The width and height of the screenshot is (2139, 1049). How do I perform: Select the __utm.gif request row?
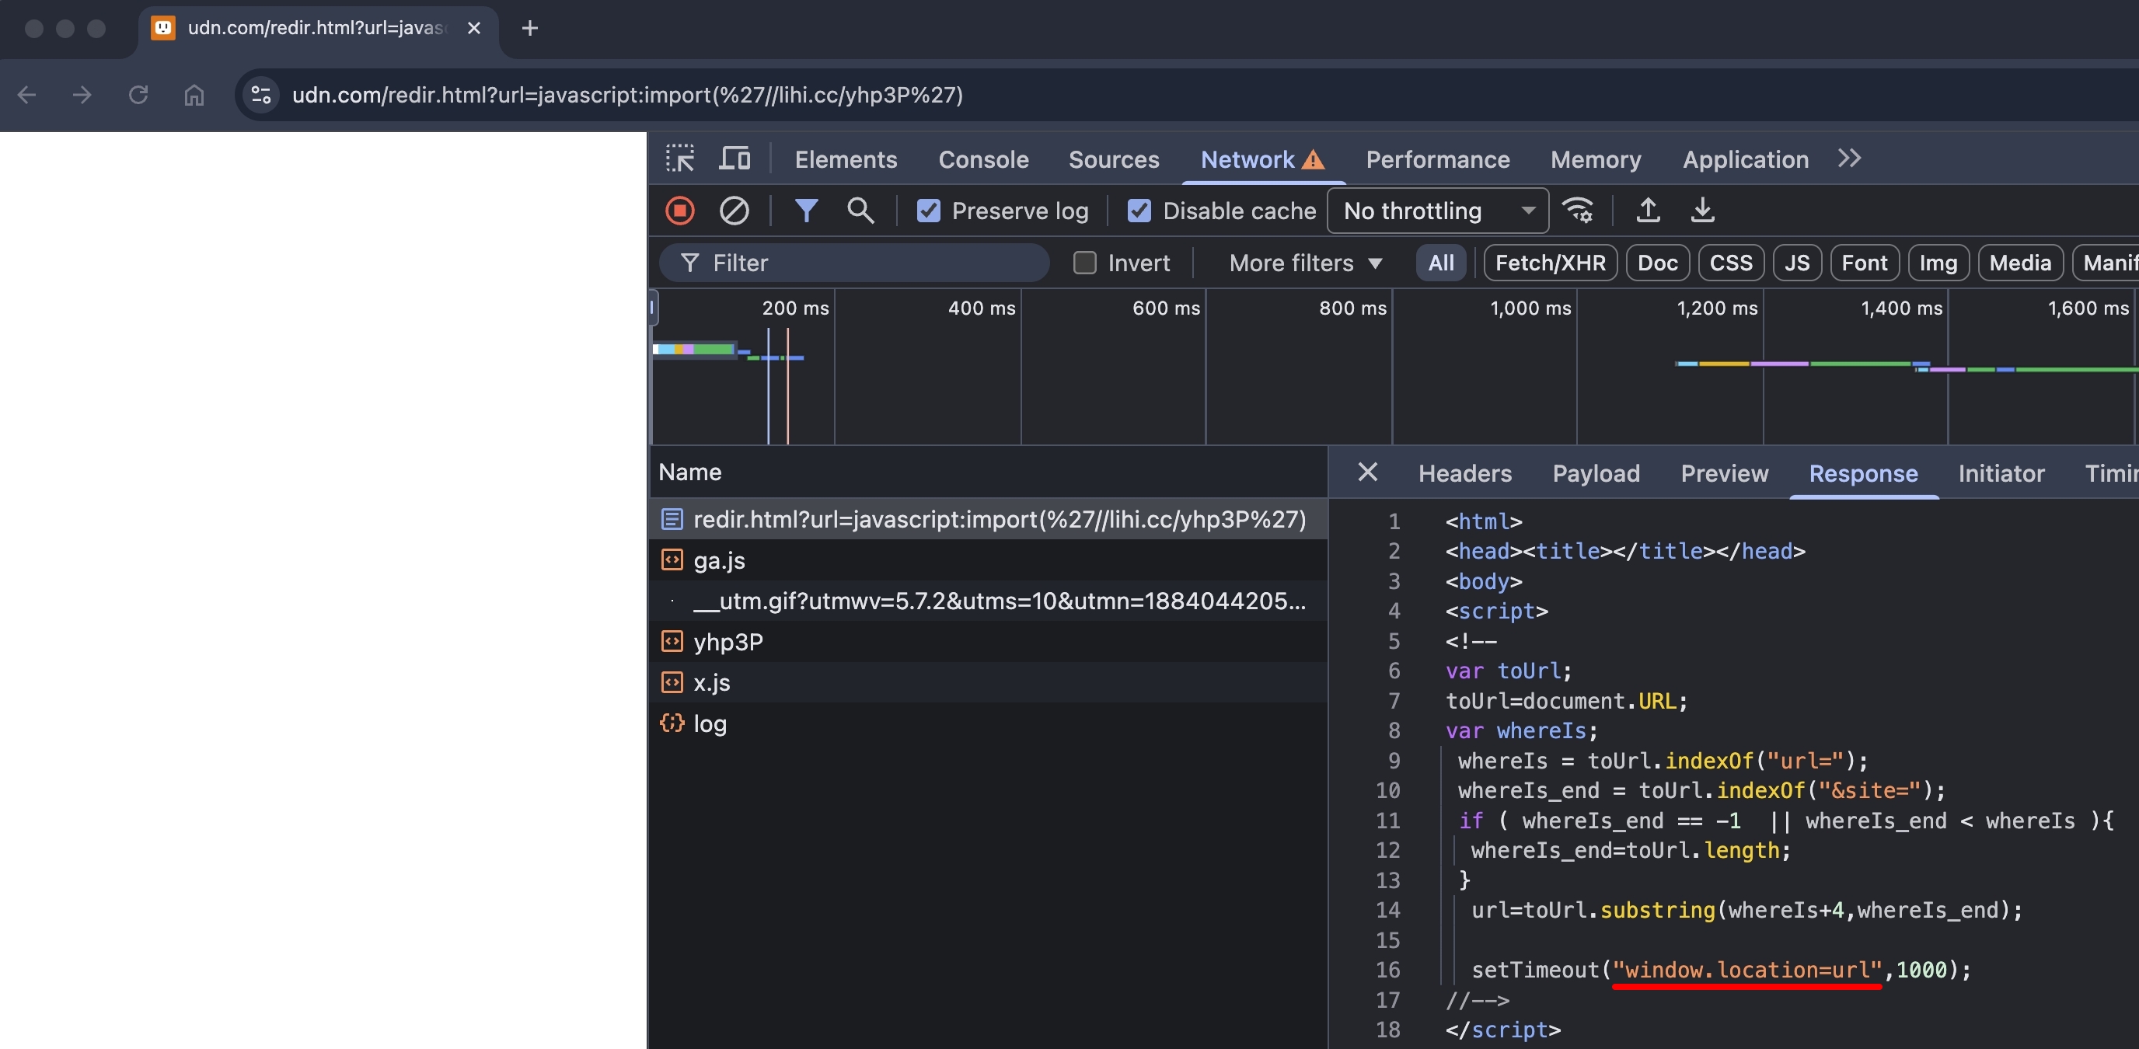pos(988,601)
